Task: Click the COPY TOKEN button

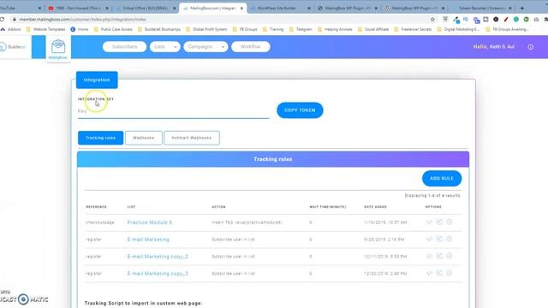Action: [300, 110]
